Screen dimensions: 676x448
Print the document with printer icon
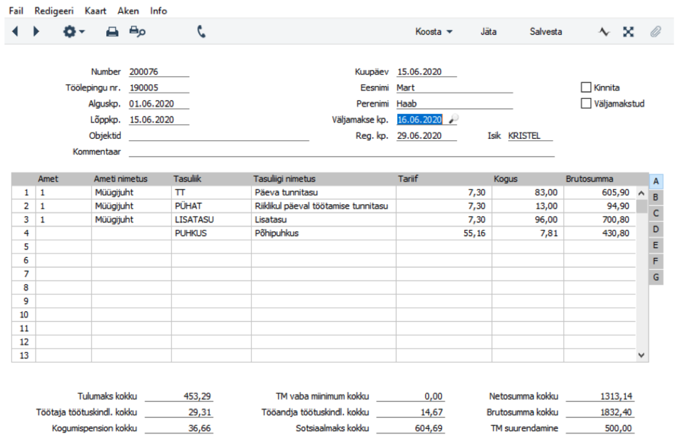coord(112,32)
